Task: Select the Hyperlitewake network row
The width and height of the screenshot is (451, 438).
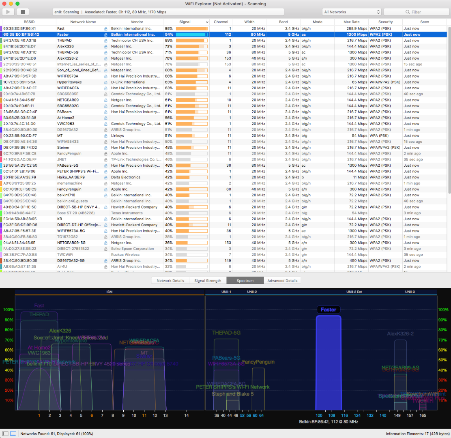Action: click(224, 82)
